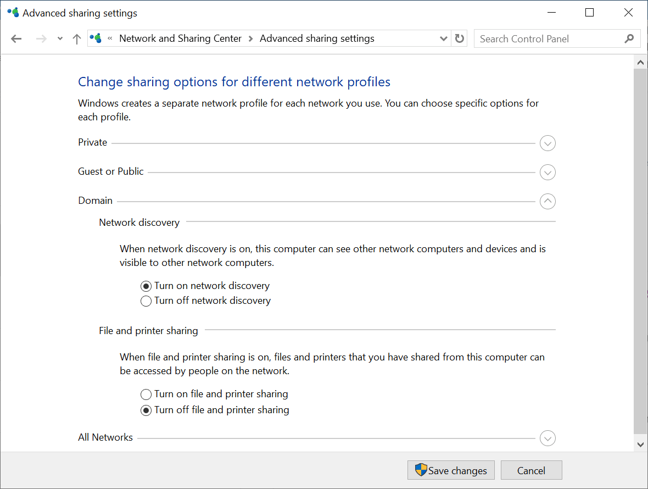Click the 'Network discovery' heading
648x489 pixels.
[139, 223]
